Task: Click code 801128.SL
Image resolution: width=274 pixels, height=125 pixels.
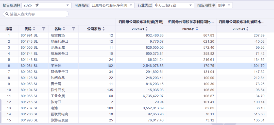Action: point(29,78)
